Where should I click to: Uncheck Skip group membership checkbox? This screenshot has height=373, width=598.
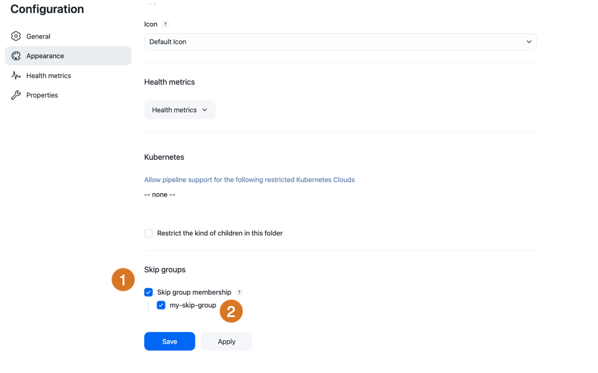tap(148, 292)
